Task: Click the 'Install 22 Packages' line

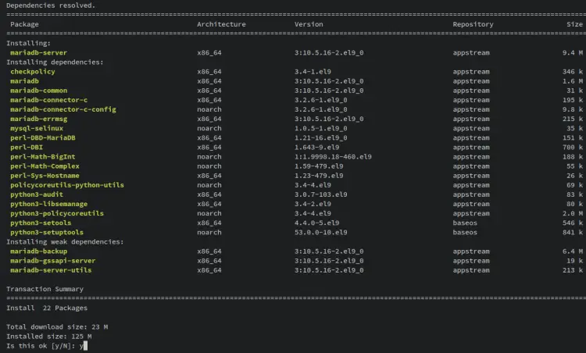Action: coord(47,308)
